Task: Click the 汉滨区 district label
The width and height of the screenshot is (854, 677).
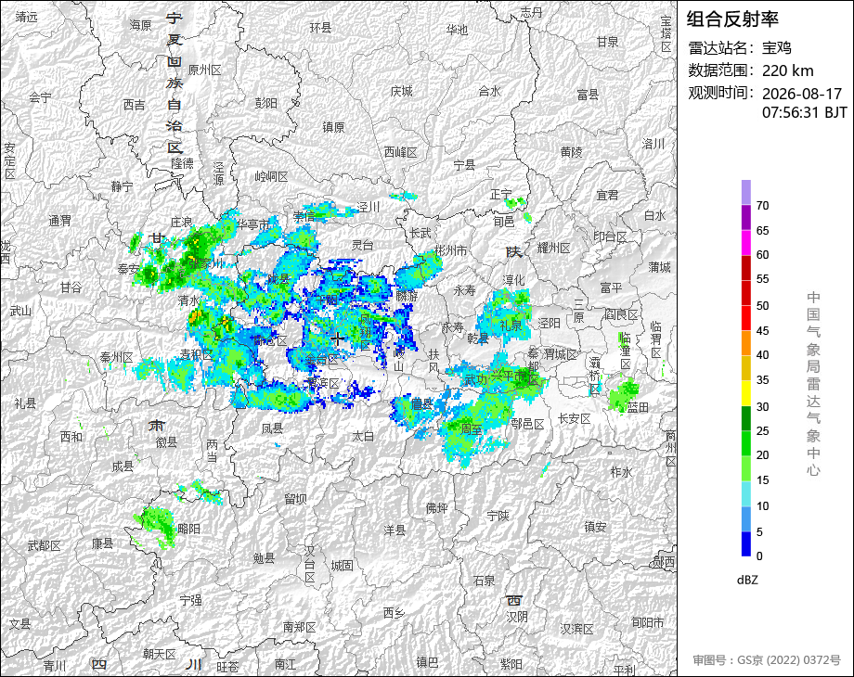Action: point(576,629)
